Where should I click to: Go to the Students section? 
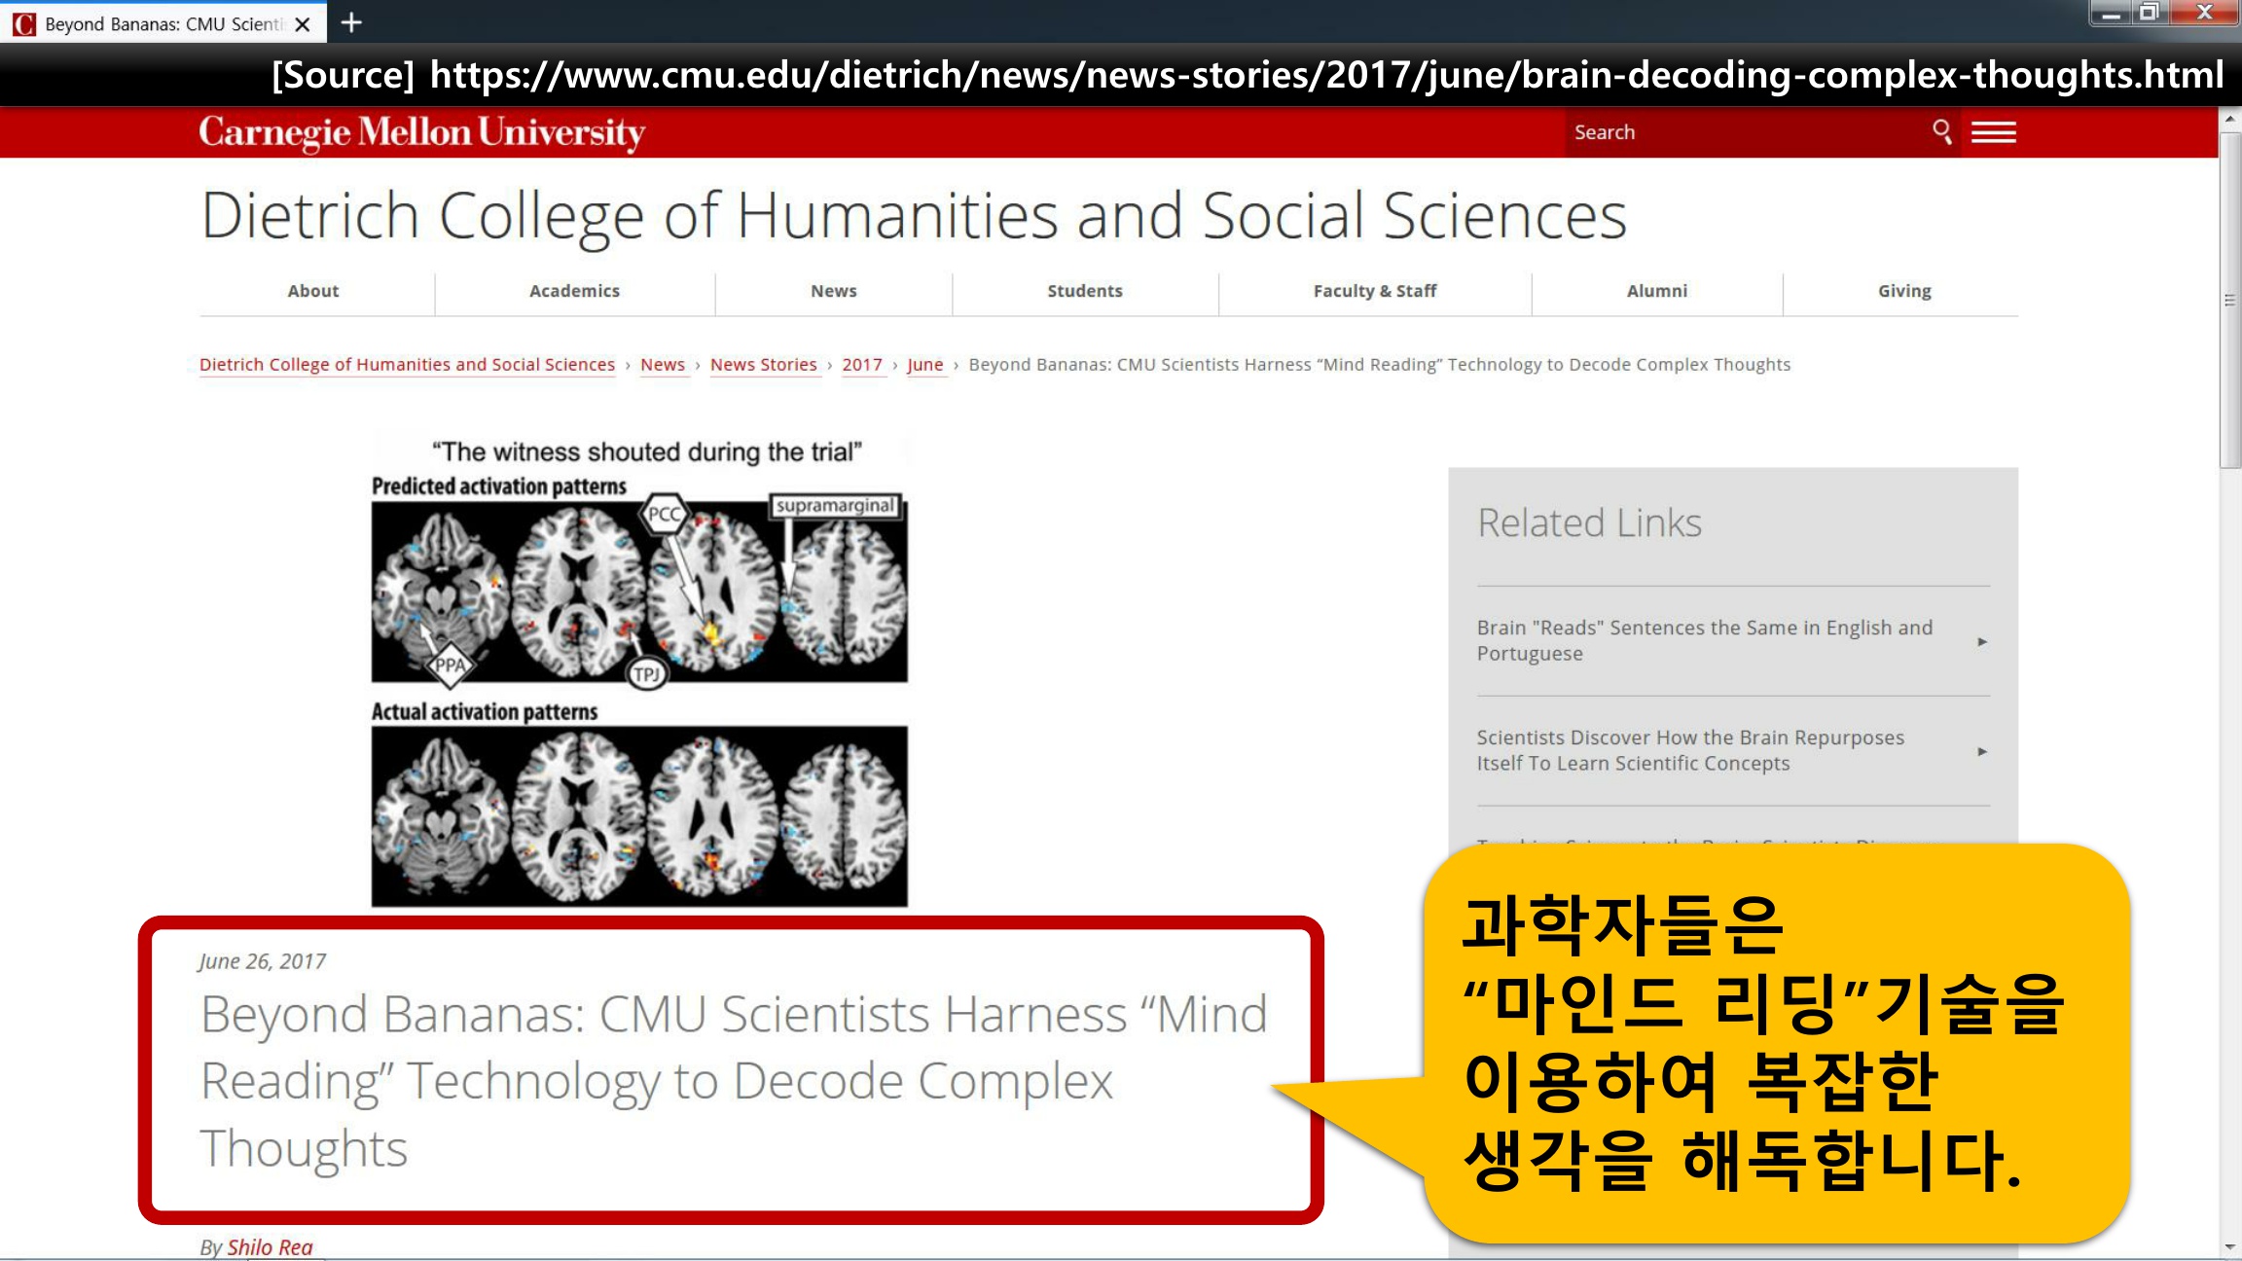coord(1084,291)
